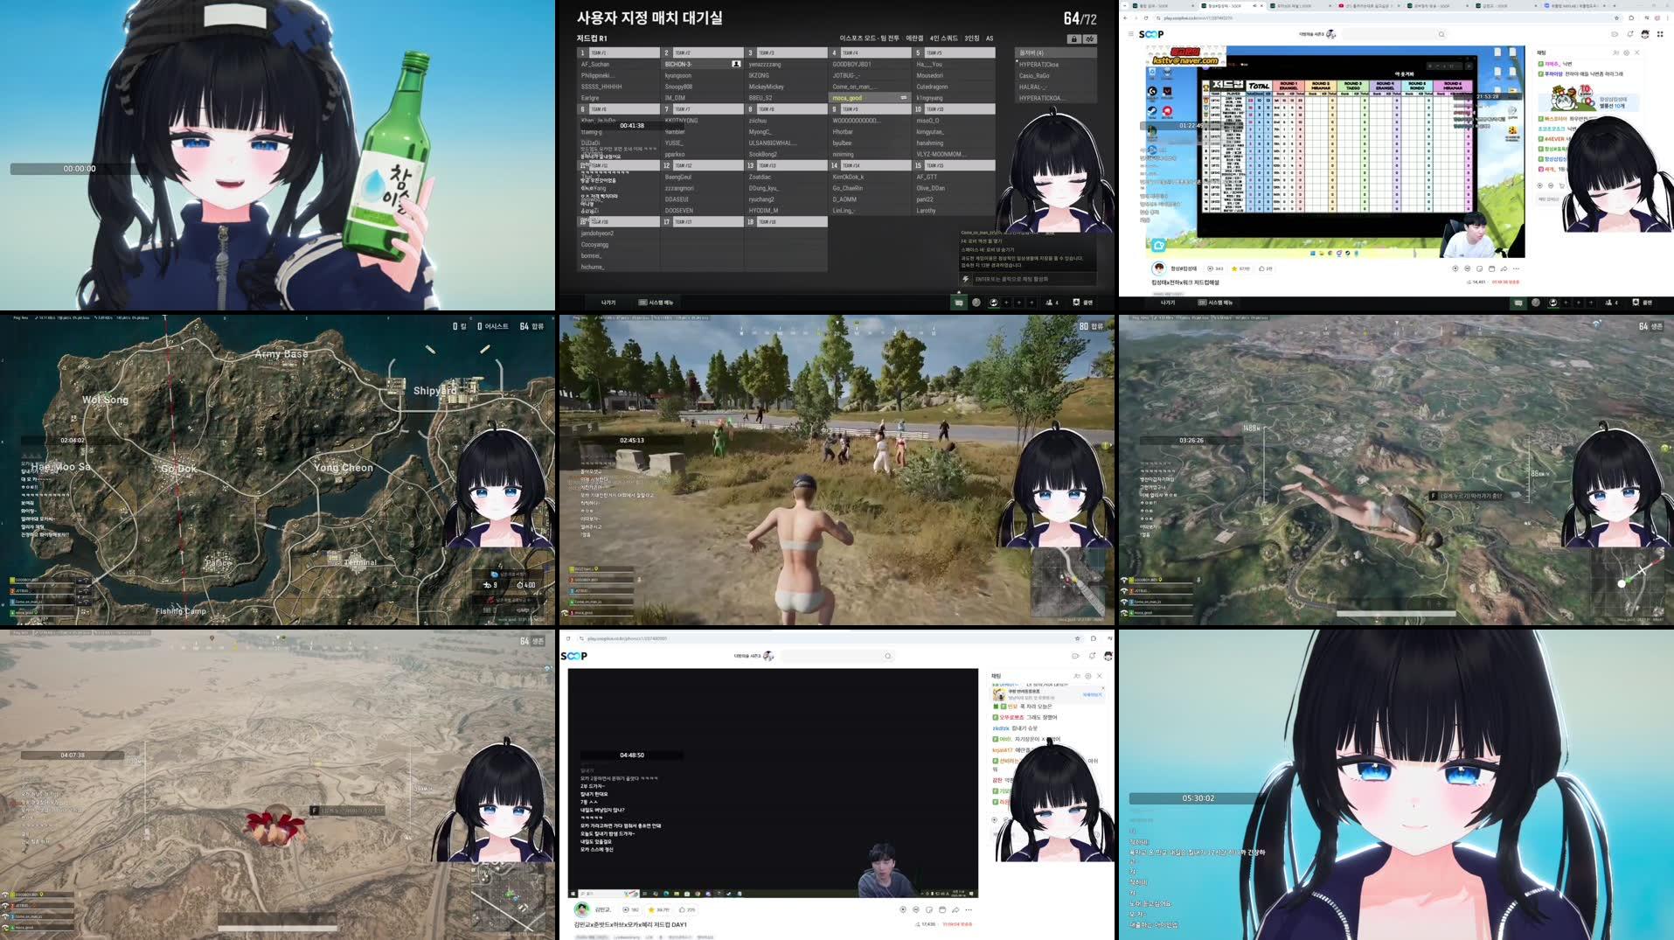The width and height of the screenshot is (1674, 940).
Task: Click 나가기 in scoreboard stream frame bar
Action: click(x=1168, y=303)
